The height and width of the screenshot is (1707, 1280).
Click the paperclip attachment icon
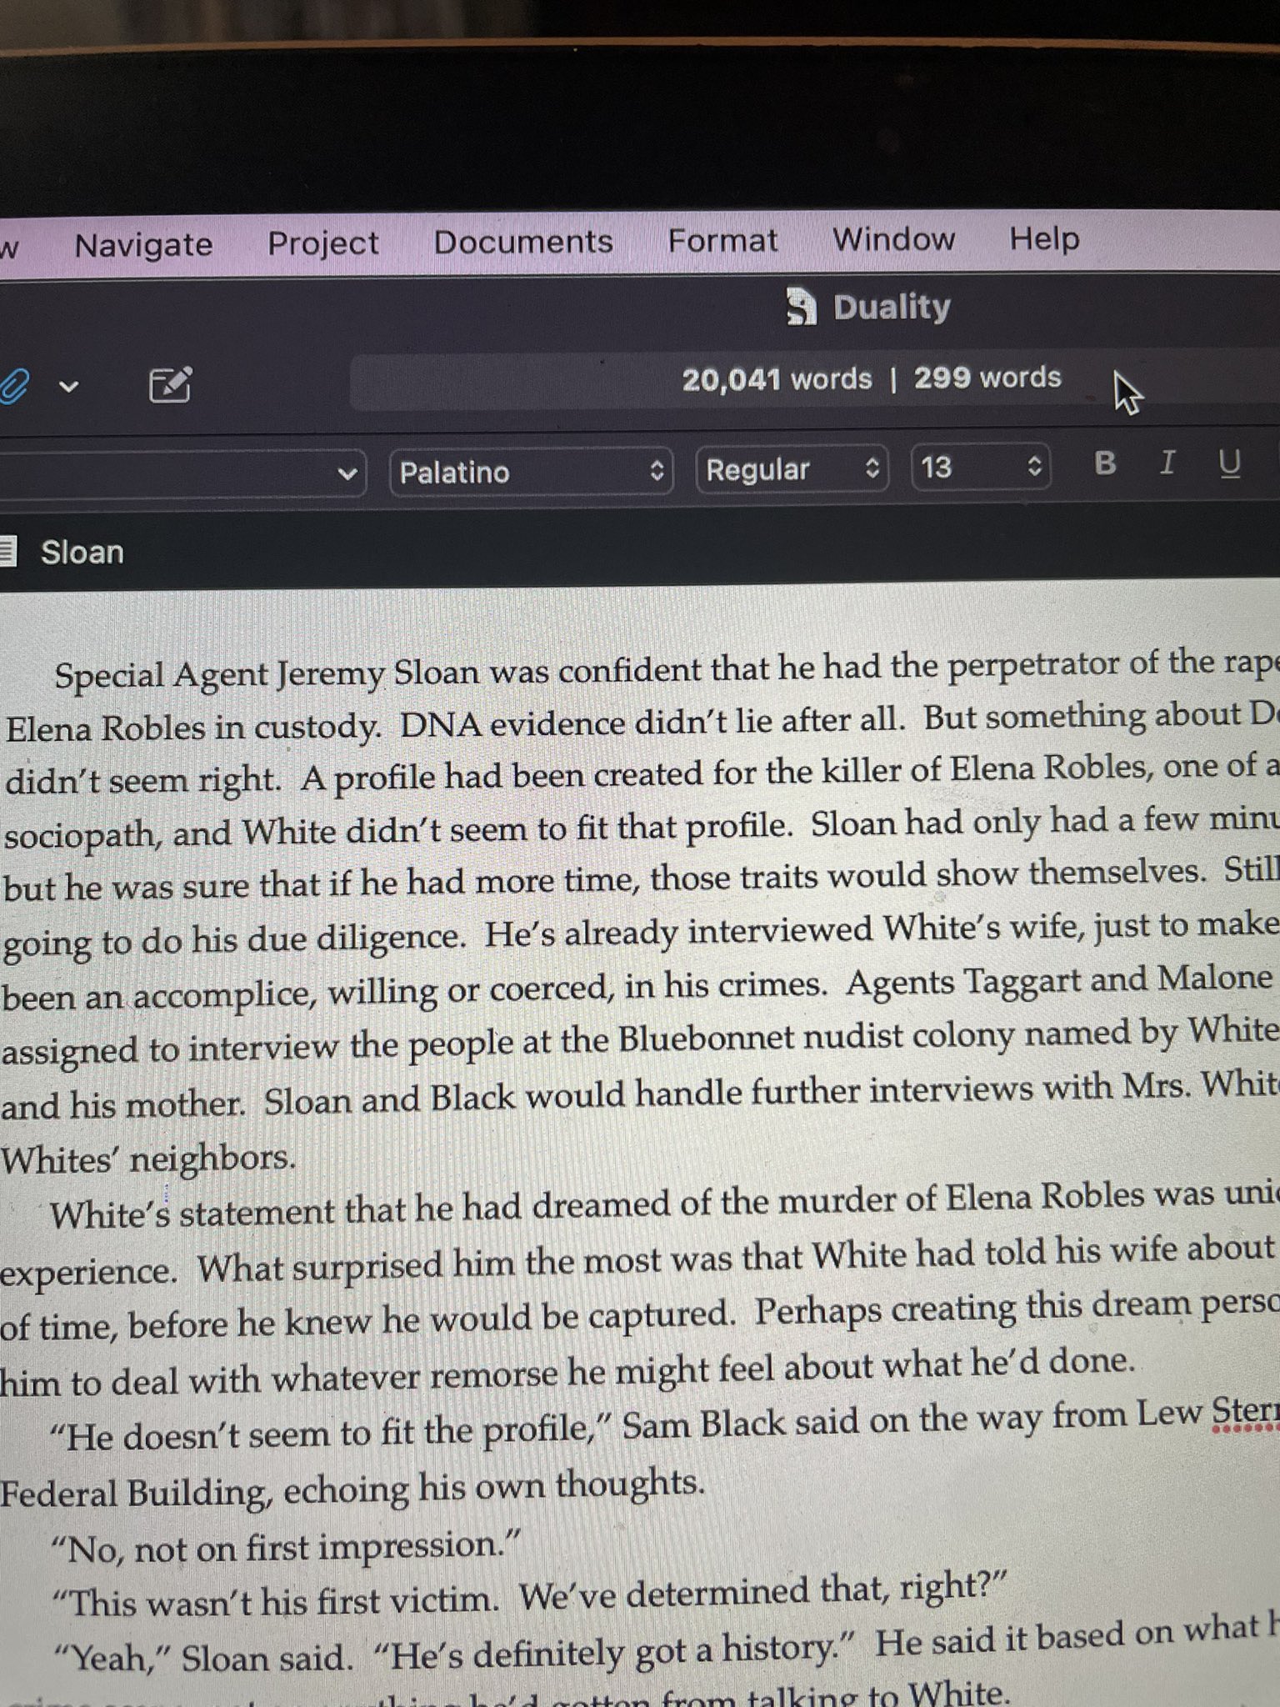(x=14, y=386)
